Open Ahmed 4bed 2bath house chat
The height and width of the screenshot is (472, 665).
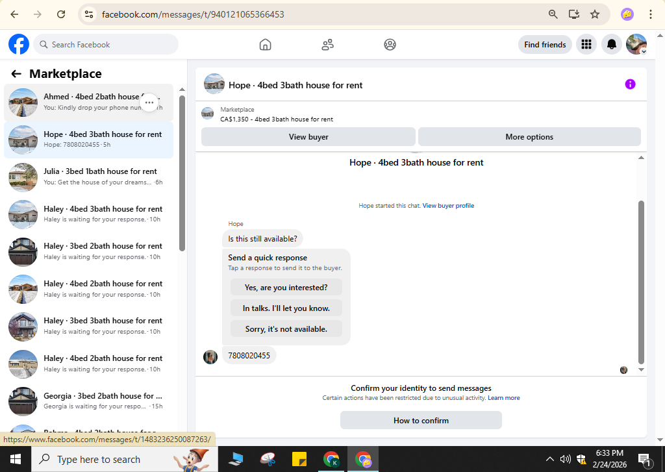click(88, 102)
